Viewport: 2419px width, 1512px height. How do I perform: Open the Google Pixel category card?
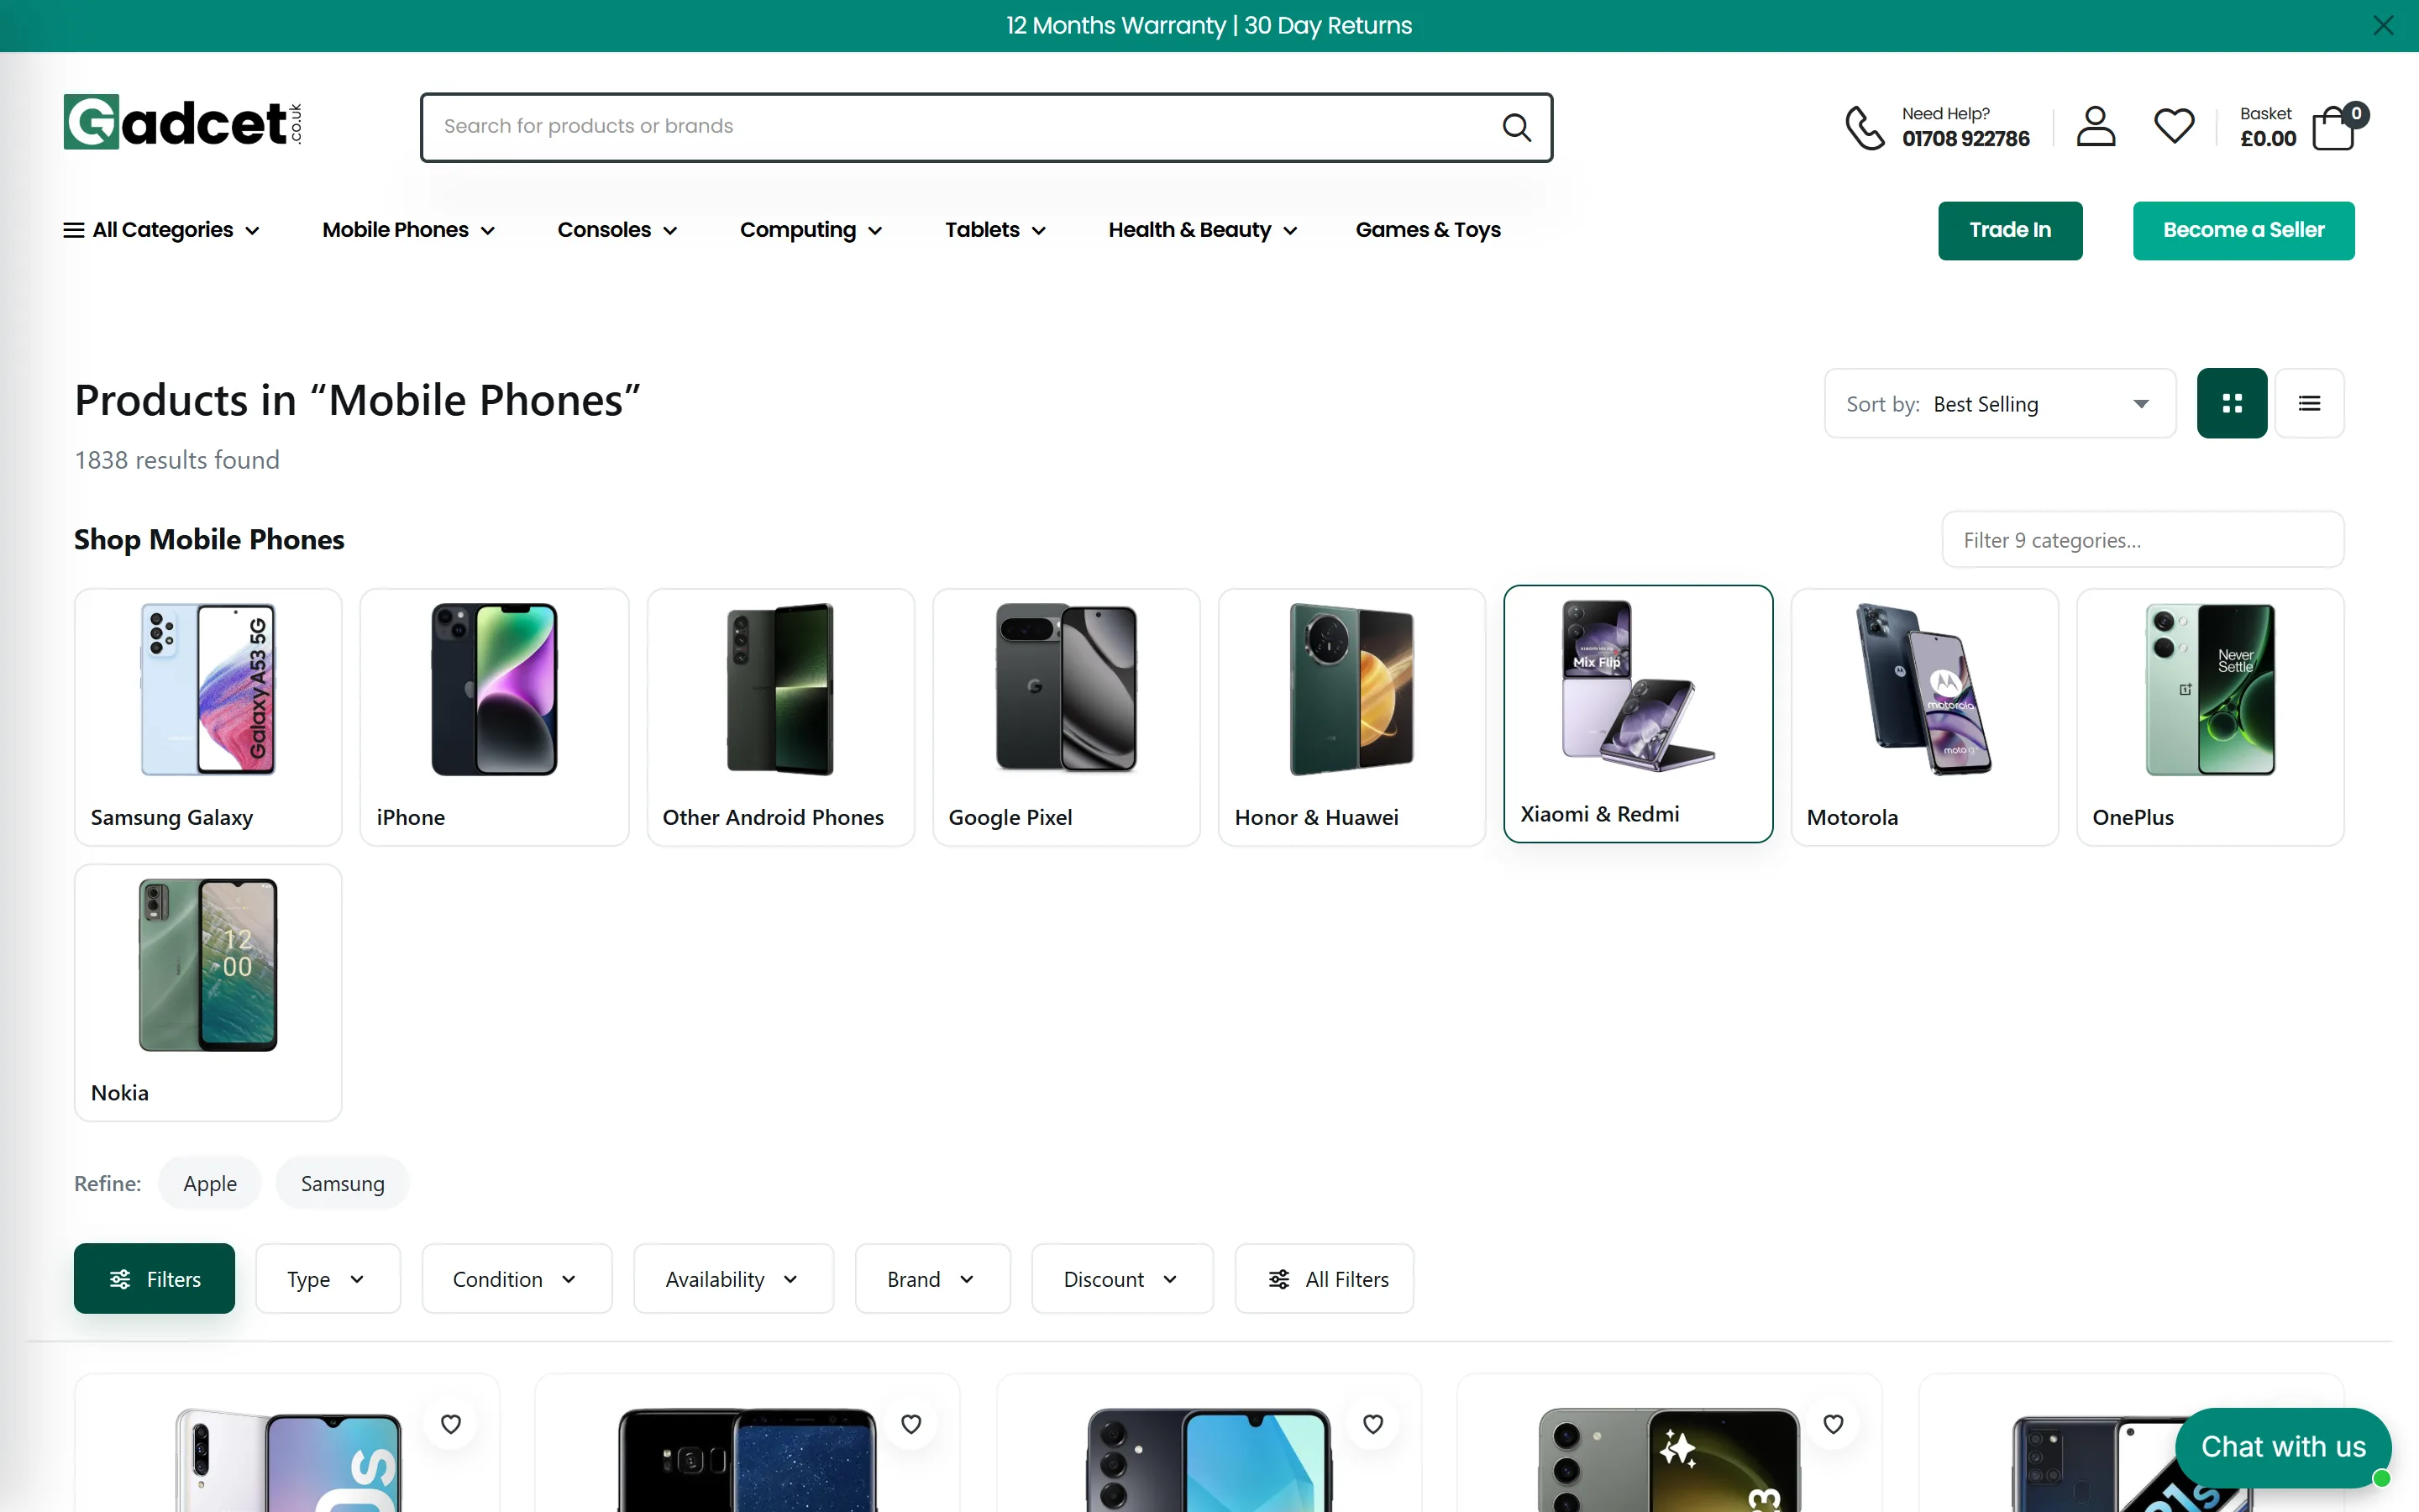[x=1066, y=717]
